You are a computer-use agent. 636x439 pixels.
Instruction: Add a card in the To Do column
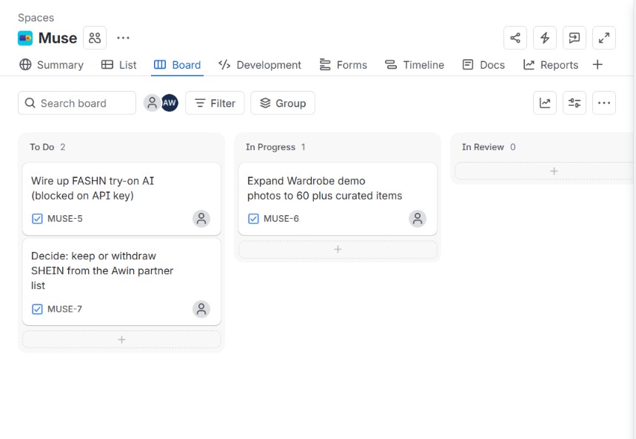(x=121, y=339)
